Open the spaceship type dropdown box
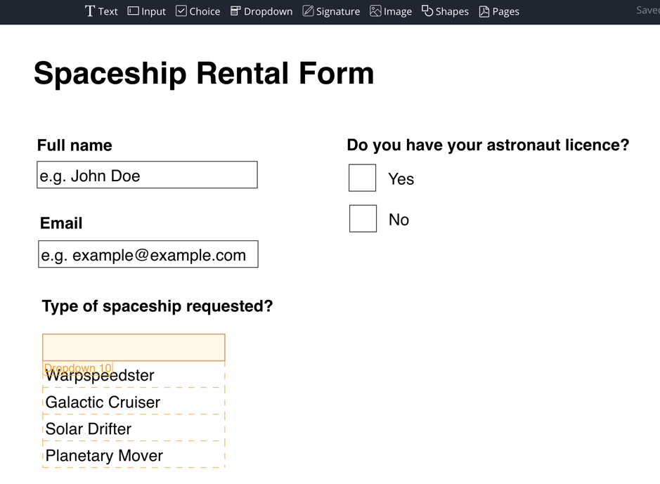 (x=134, y=347)
